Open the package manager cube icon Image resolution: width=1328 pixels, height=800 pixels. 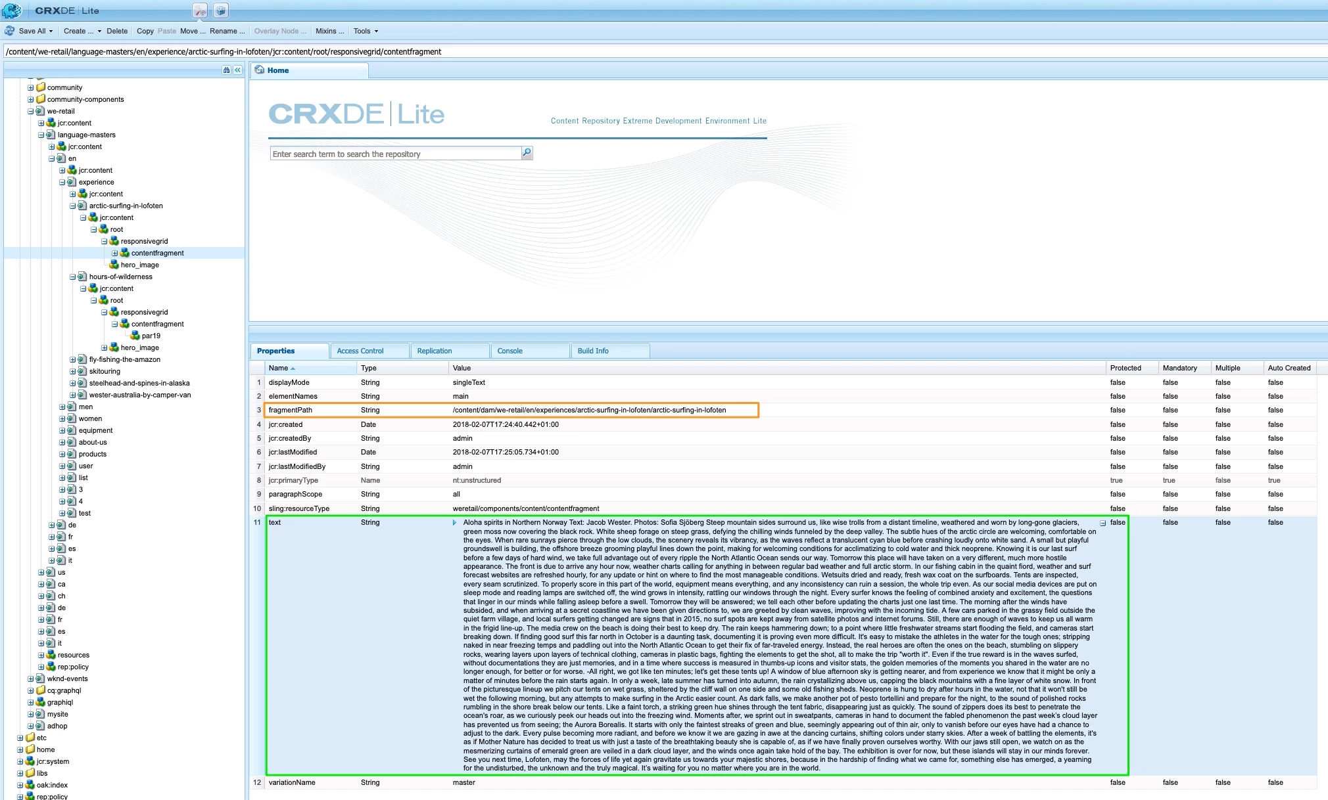click(221, 11)
